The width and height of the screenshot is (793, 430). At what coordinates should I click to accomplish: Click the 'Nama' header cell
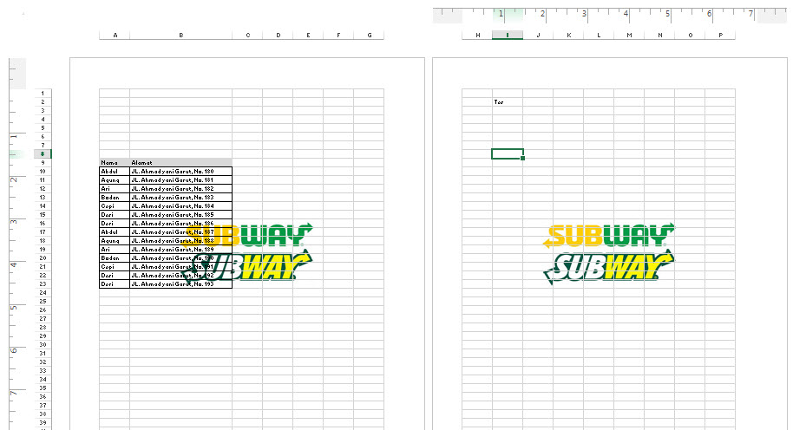coord(115,163)
